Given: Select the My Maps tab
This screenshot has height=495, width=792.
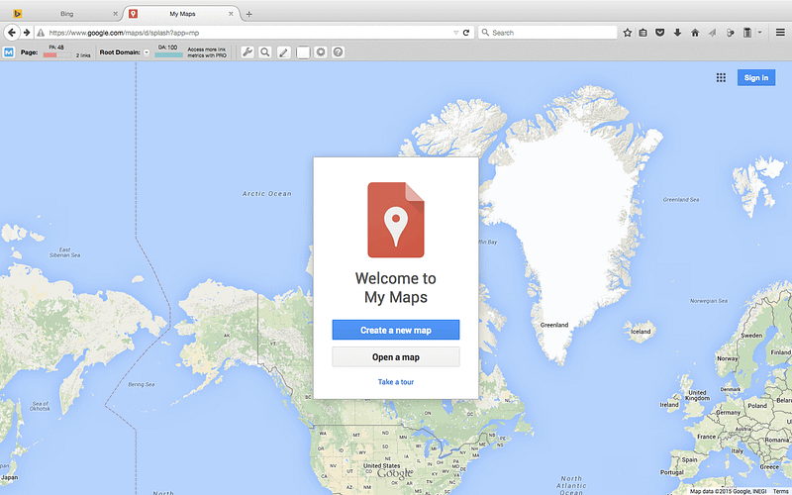Looking at the screenshot, I should point(182,14).
